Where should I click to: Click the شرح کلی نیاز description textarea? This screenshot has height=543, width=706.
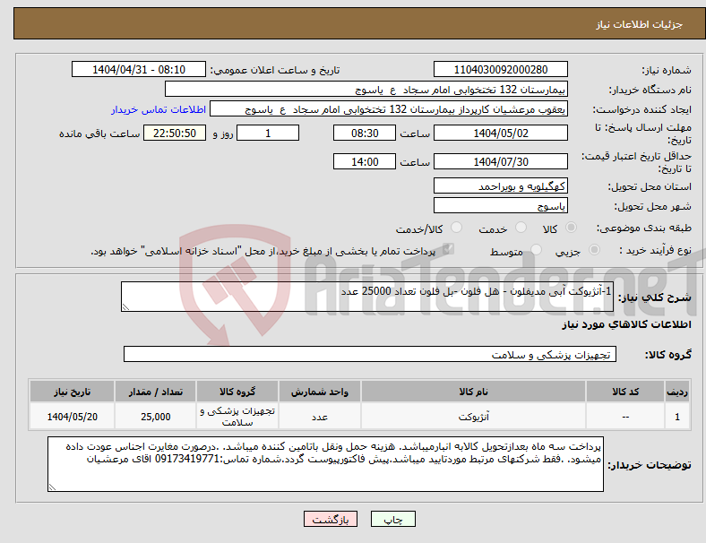pos(367,297)
